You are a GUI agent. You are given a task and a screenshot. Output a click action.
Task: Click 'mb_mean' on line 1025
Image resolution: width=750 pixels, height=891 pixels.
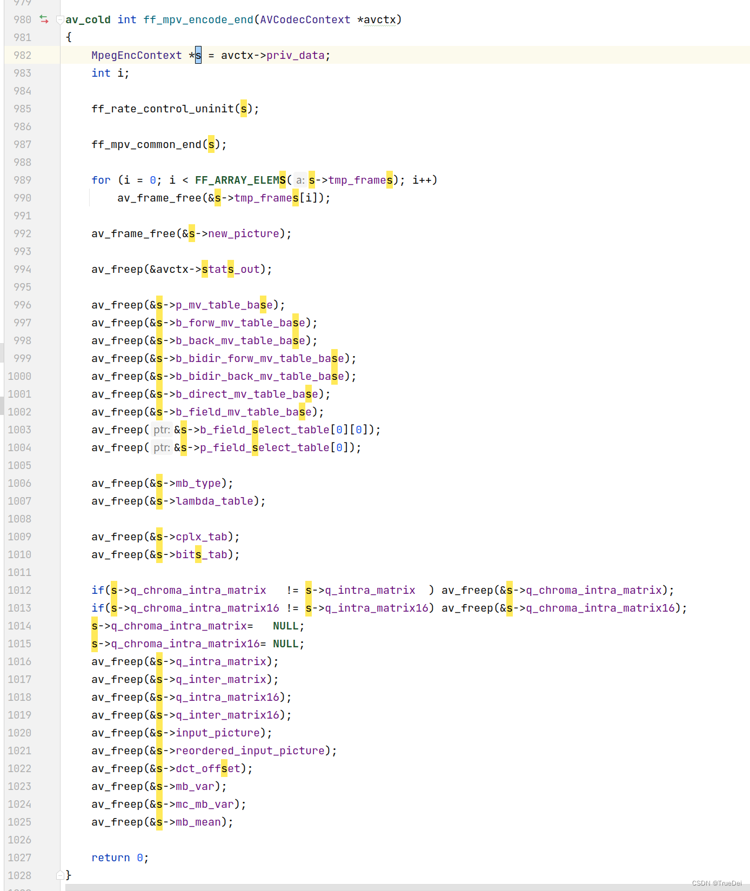pos(198,822)
